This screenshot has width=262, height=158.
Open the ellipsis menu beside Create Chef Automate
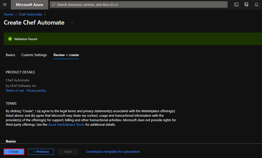pos(72,22)
